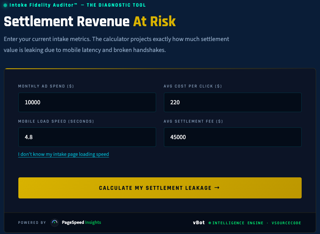Click the PageSpeed Insights gauge icon
The width and height of the screenshot is (320, 234).
(x=55, y=223)
